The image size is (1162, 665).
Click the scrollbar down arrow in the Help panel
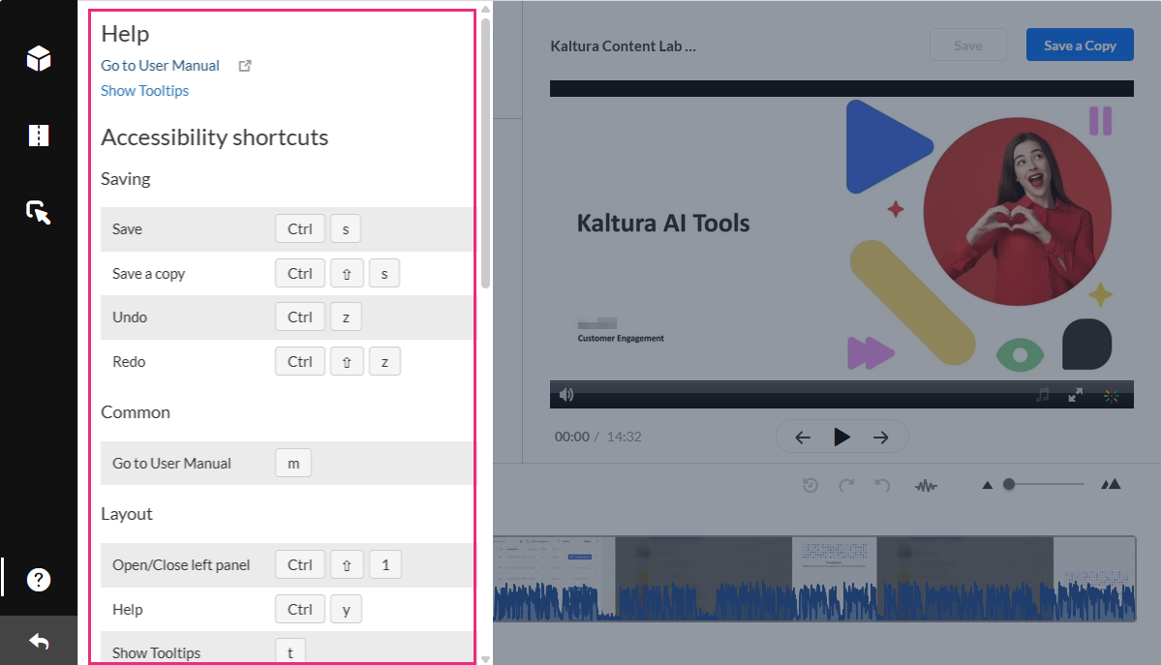click(485, 659)
